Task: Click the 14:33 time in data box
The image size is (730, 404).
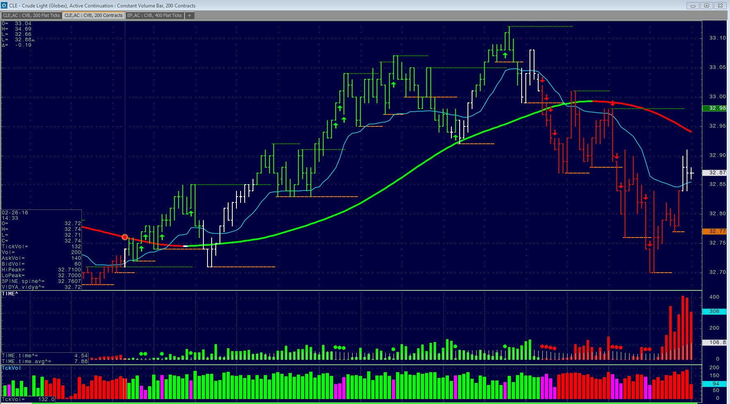Action: pos(10,218)
